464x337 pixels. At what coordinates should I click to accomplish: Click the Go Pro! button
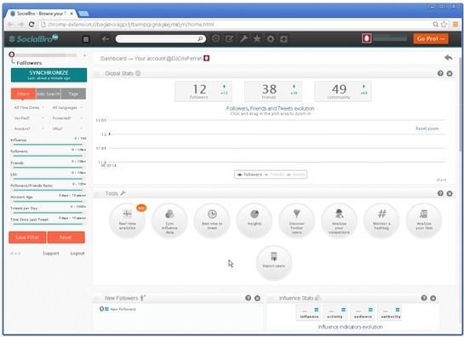tap(431, 38)
